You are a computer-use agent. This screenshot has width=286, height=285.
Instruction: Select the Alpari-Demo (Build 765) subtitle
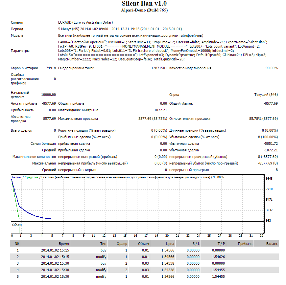(x=144, y=10)
